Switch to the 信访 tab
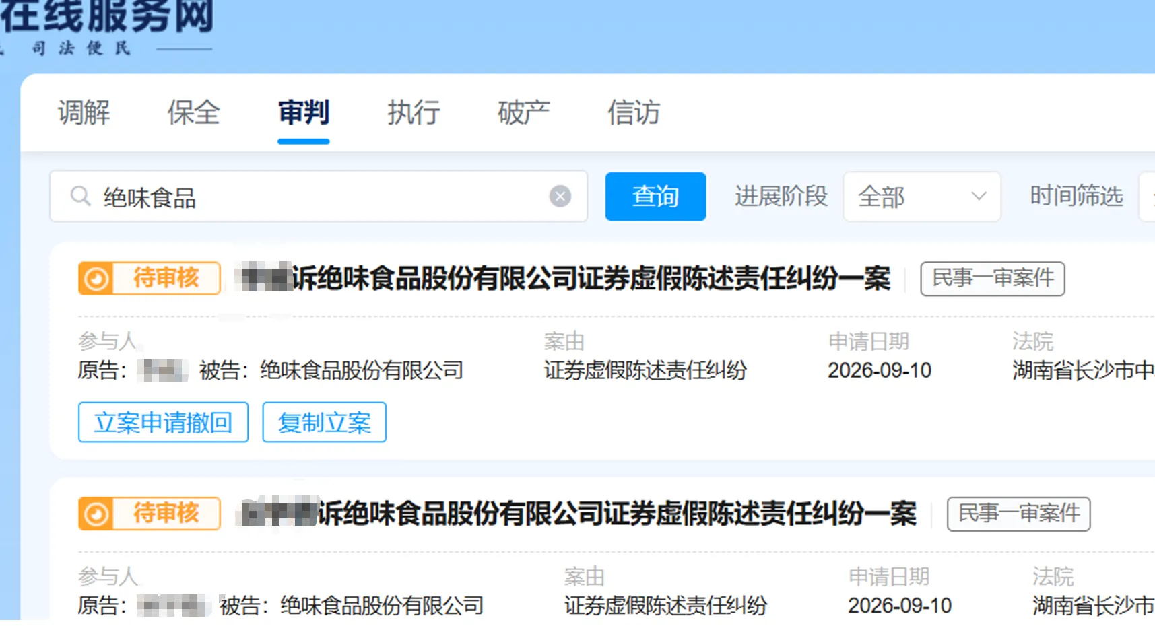This screenshot has height=626, width=1155. [633, 112]
